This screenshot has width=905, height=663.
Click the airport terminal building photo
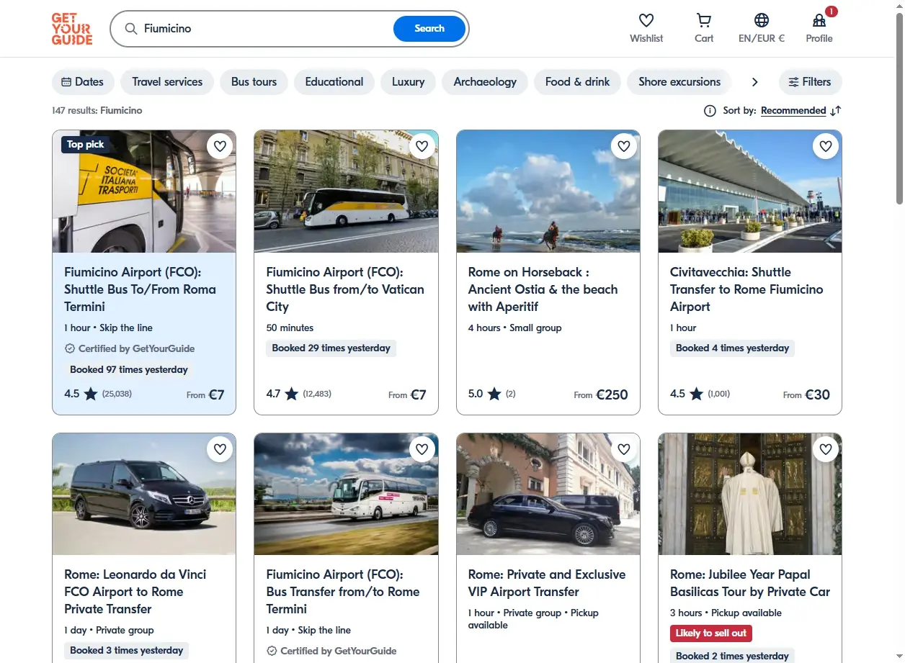pyautogui.click(x=750, y=191)
